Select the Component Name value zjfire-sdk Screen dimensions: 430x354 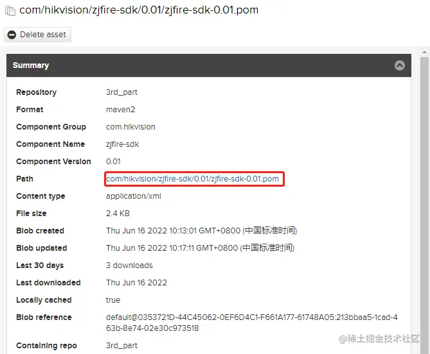(122, 144)
